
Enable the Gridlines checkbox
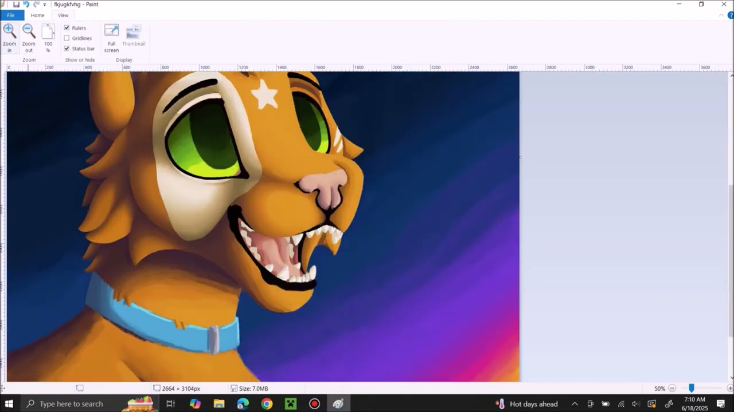point(67,38)
